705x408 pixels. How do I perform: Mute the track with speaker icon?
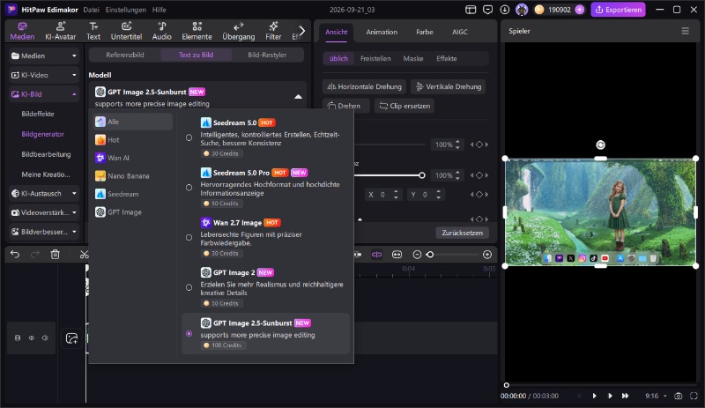point(45,338)
